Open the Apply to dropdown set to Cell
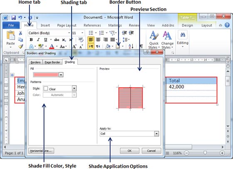The width and height of the screenshot is (233, 169). coord(156,134)
